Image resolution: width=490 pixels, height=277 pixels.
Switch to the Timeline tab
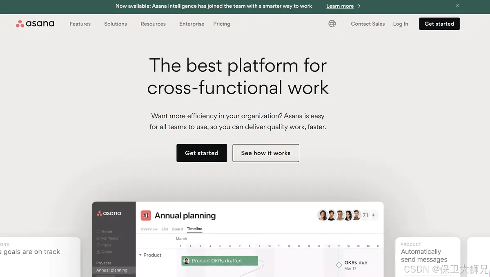195,229
